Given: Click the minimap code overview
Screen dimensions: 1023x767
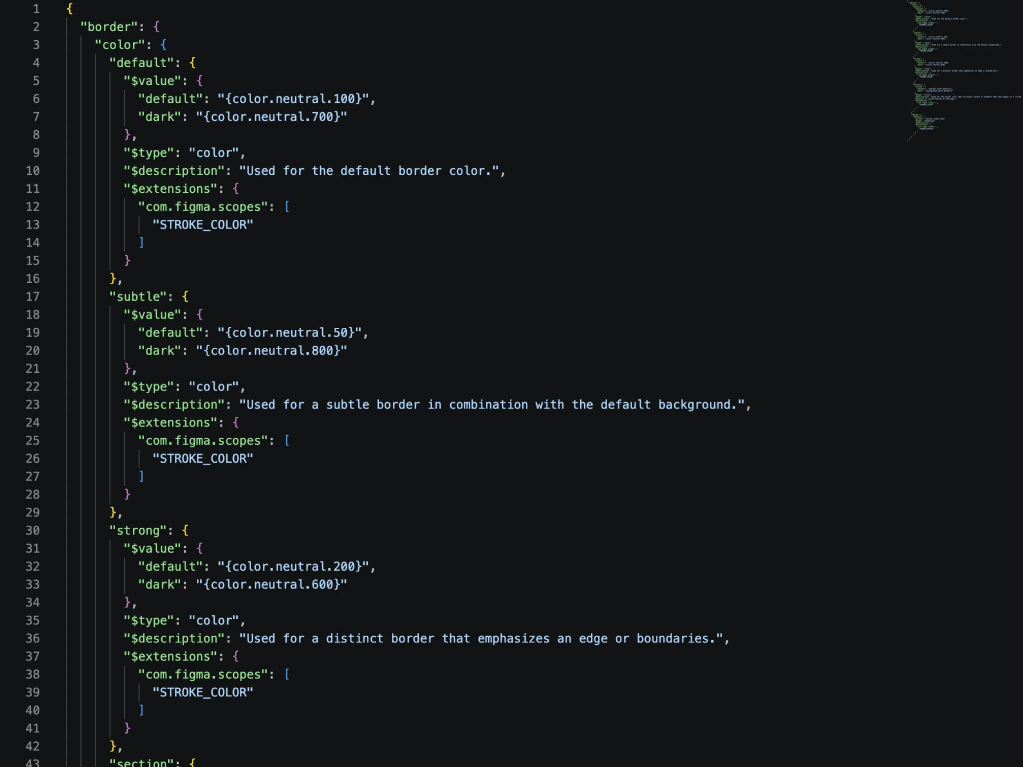Looking at the screenshot, I should [964, 72].
